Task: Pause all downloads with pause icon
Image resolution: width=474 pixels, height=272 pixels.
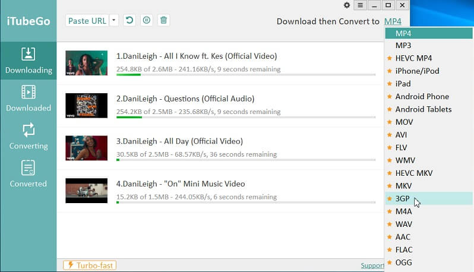Action: [x=147, y=20]
